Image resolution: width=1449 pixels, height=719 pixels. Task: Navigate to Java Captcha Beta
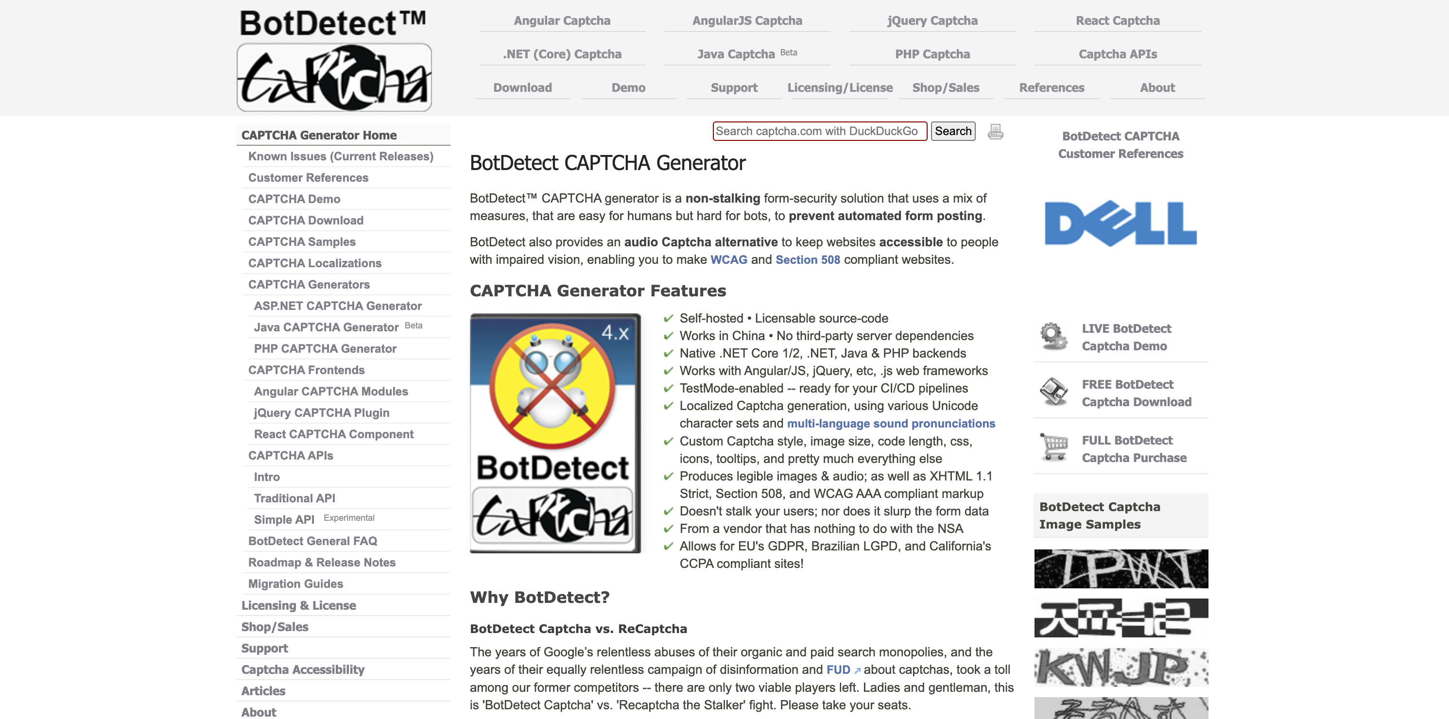click(737, 54)
